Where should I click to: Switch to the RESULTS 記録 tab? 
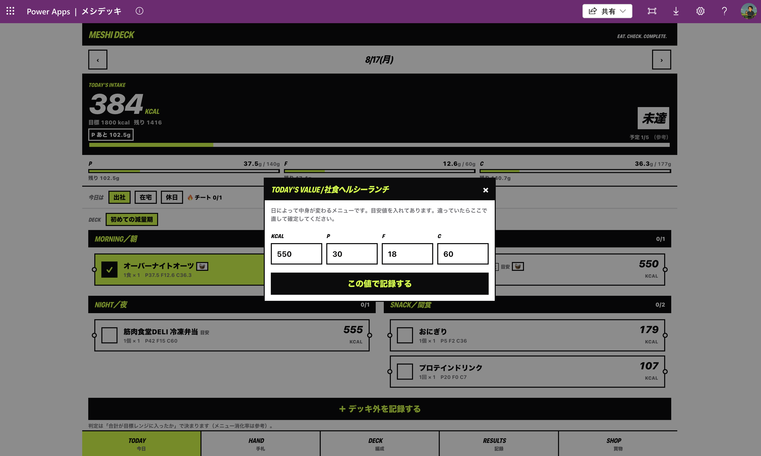(499, 443)
